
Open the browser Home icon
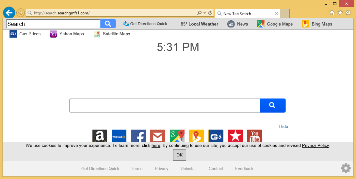click(x=332, y=13)
